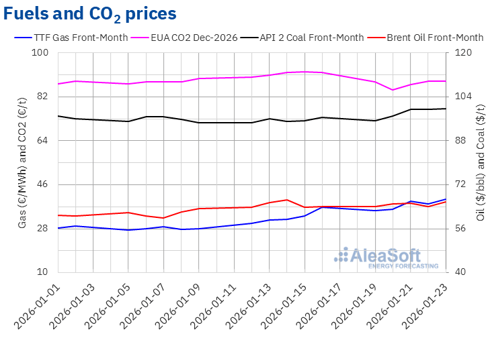The width and height of the screenshot is (490, 340).
Task: Select the Fuels and CO2 prices title
Action: (x=92, y=13)
